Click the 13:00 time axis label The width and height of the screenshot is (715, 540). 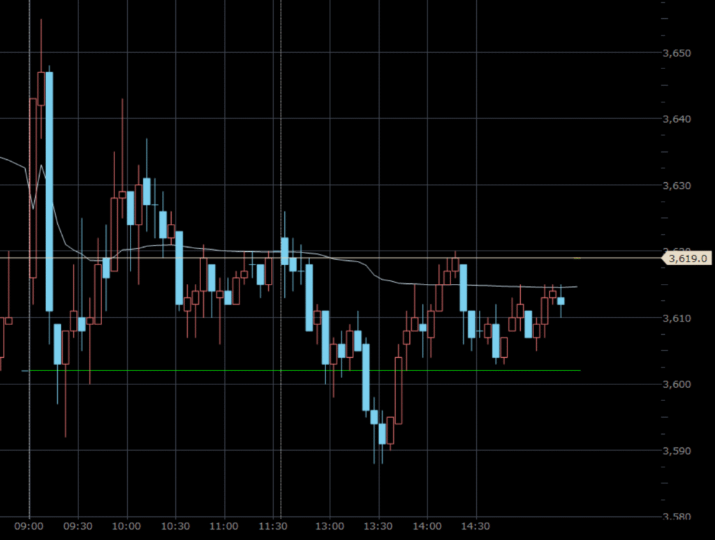tap(330, 526)
